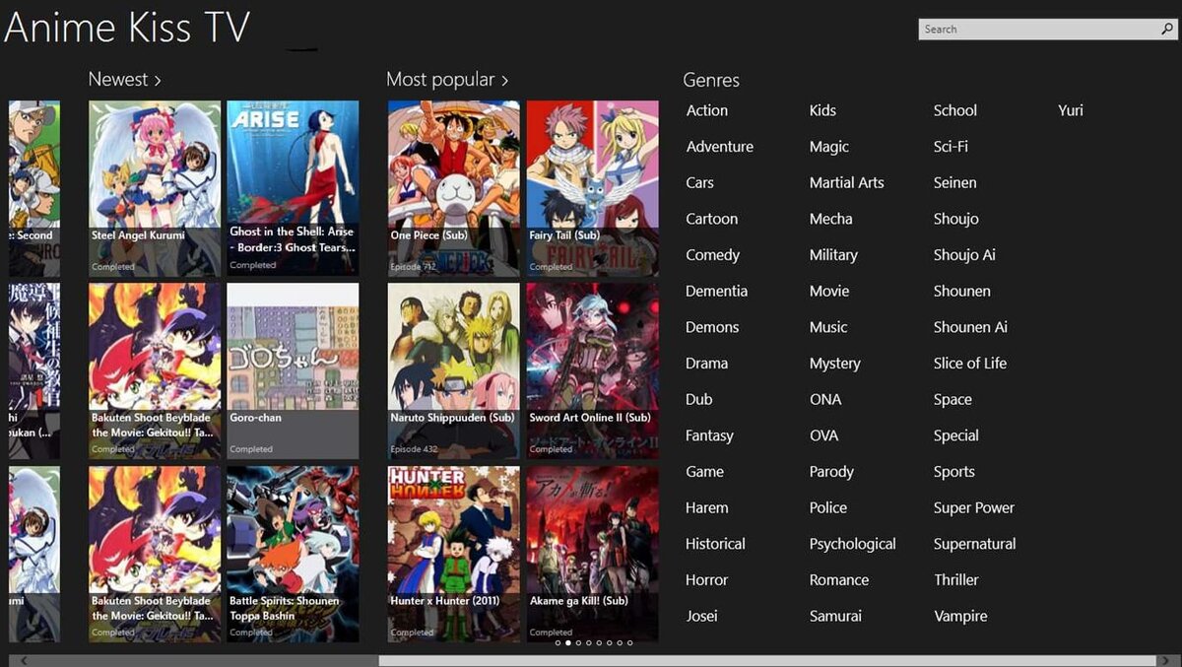Screen dimensions: 1182x667
Task: Choose the Supernatural genre
Action: point(975,544)
